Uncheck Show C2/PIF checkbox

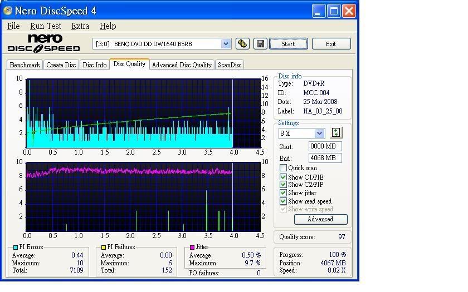coord(283,185)
